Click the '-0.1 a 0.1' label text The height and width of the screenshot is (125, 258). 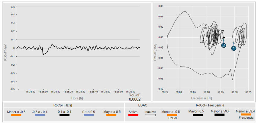[x=64, y=112]
